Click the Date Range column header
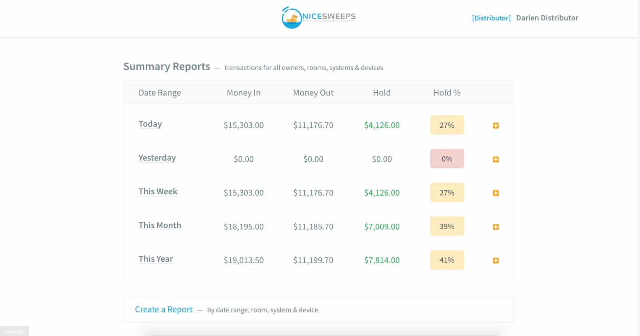Image resolution: width=640 pixels, height=336 pixels. (x=160, y=93)
